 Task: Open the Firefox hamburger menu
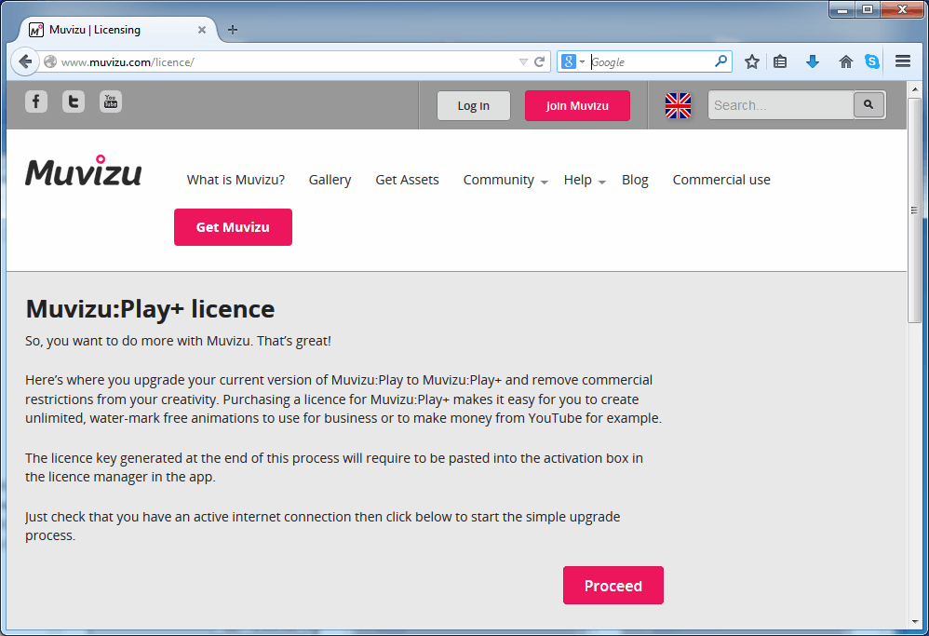(x=903, y=61)
